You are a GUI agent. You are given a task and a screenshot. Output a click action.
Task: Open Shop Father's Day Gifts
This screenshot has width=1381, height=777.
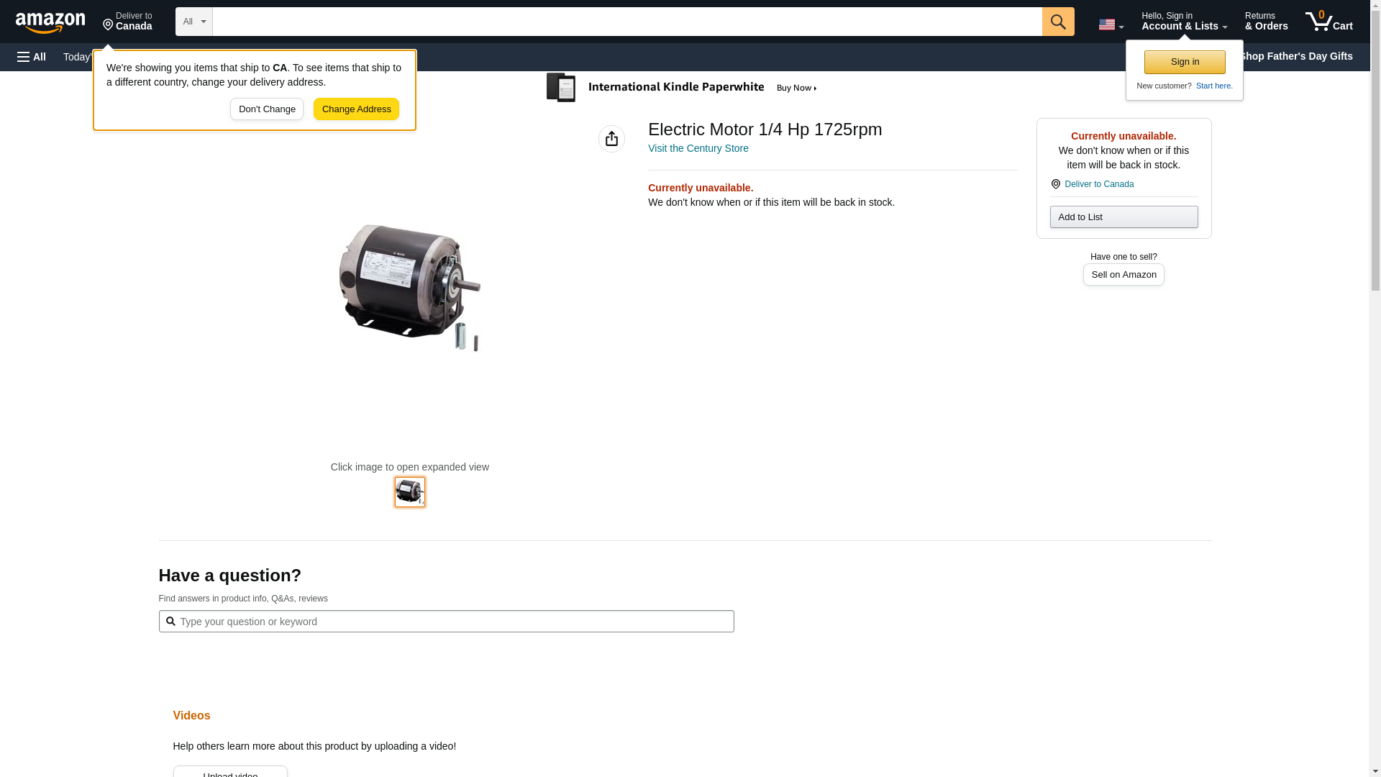(1295, 56)
